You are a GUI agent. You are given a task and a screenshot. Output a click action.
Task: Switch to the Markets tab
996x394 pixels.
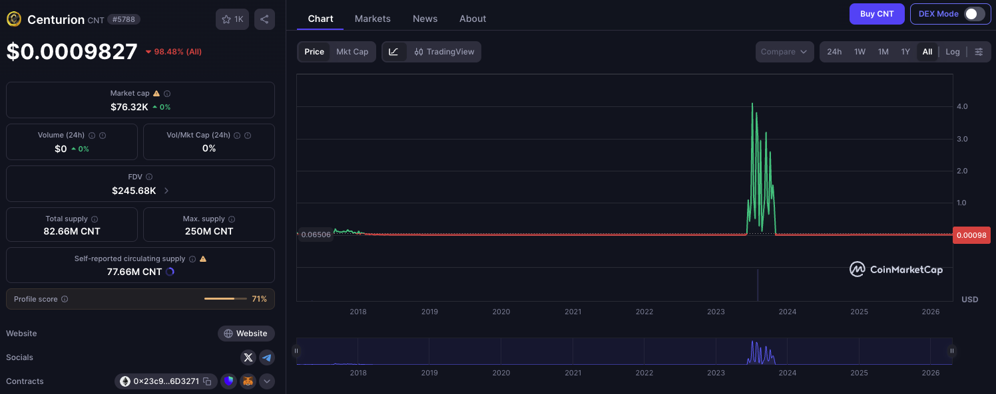[372, 19]
